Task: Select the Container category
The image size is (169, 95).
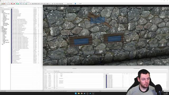Action: click(x=5, y=34)
